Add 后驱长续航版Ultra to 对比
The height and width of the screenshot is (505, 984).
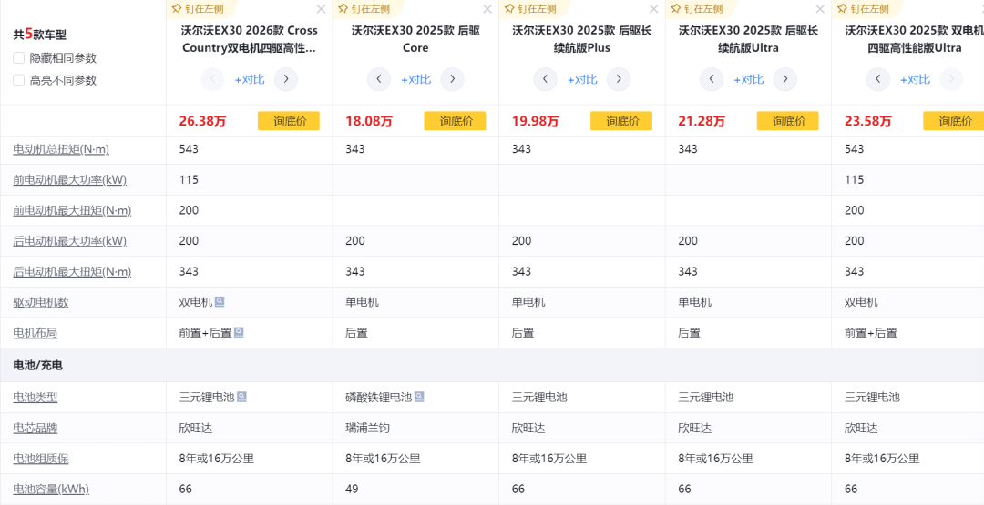tap(749, 79)
